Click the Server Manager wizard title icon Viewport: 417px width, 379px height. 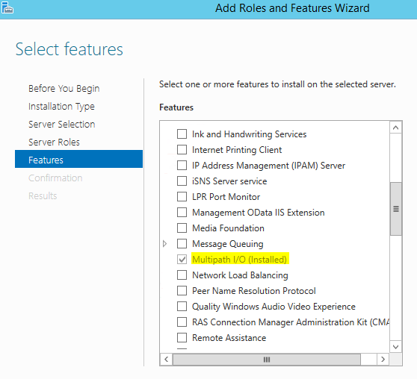7,7
